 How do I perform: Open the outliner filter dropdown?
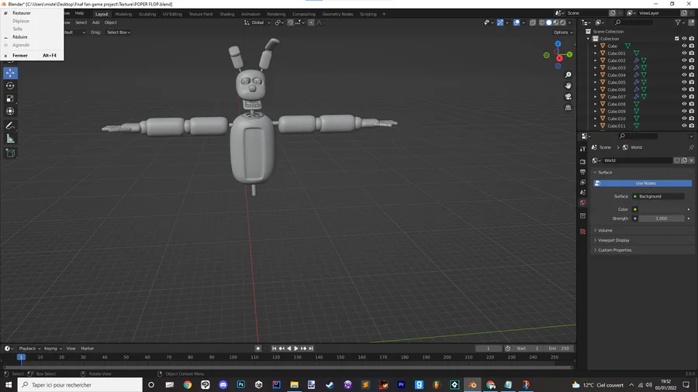pyautogui.click(x=679, y=22)
